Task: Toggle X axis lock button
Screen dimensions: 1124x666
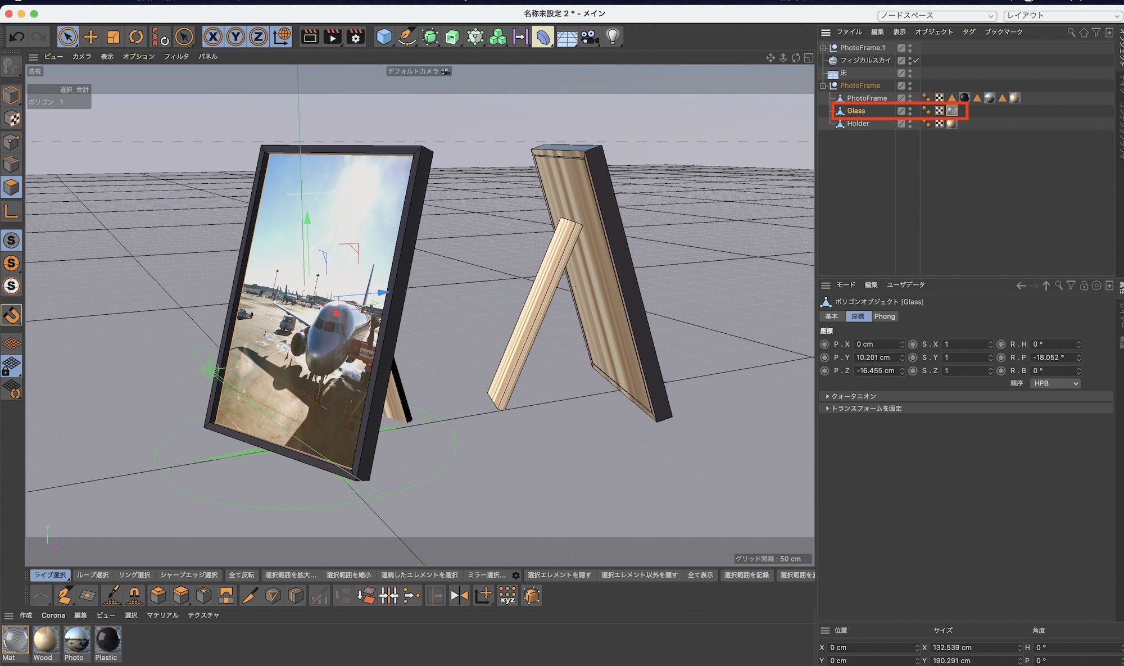Action: click(x=212, y=37)
